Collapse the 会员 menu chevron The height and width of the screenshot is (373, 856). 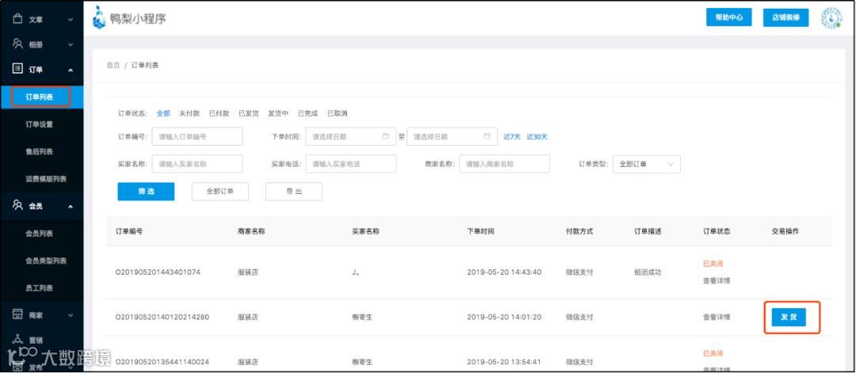click(x=71, y=207)
